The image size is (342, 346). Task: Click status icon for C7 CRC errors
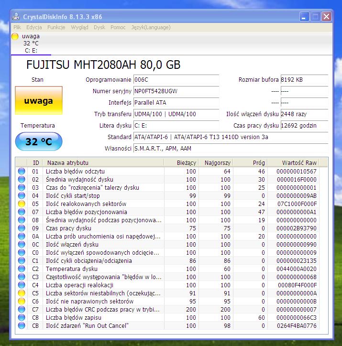tap(22, 309)
